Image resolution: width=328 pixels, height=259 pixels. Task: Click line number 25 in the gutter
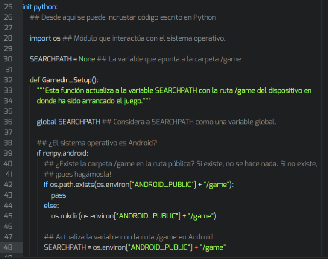(x=8, y=7)
